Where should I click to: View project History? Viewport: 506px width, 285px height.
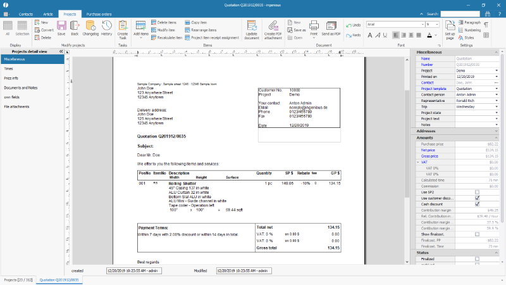coord(107,27)
